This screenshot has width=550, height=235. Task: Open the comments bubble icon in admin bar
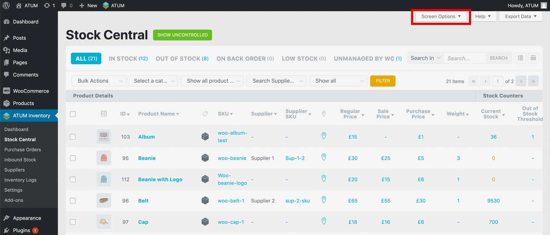(x=64, y=5)
